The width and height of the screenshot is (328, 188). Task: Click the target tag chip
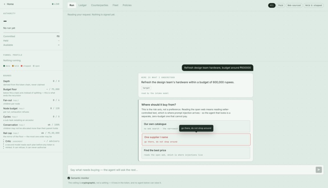(x=146, y=88)
